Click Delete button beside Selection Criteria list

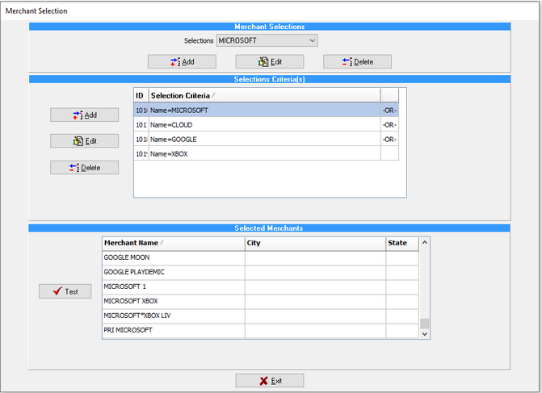click(x=84, y=168)
